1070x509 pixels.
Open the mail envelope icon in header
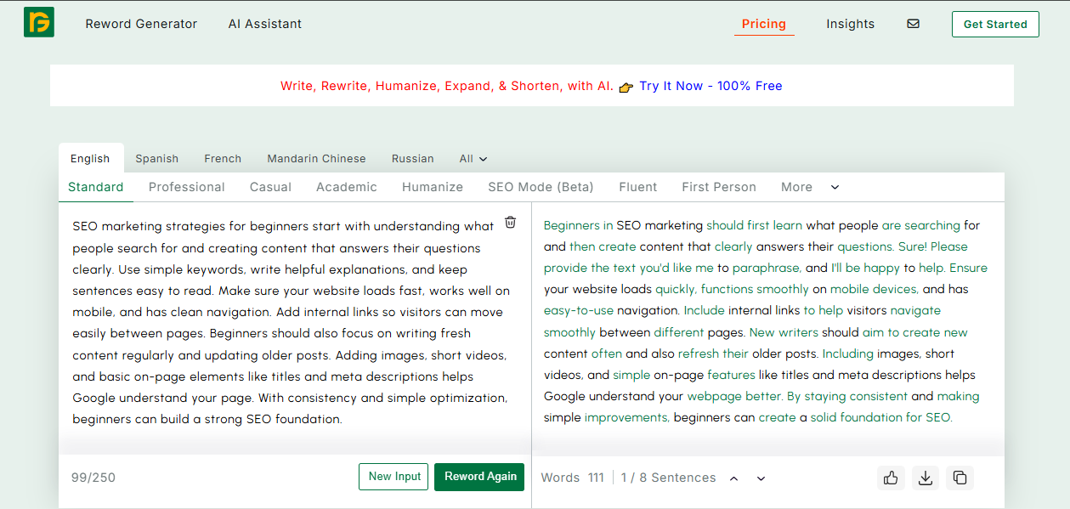point(913,24)
